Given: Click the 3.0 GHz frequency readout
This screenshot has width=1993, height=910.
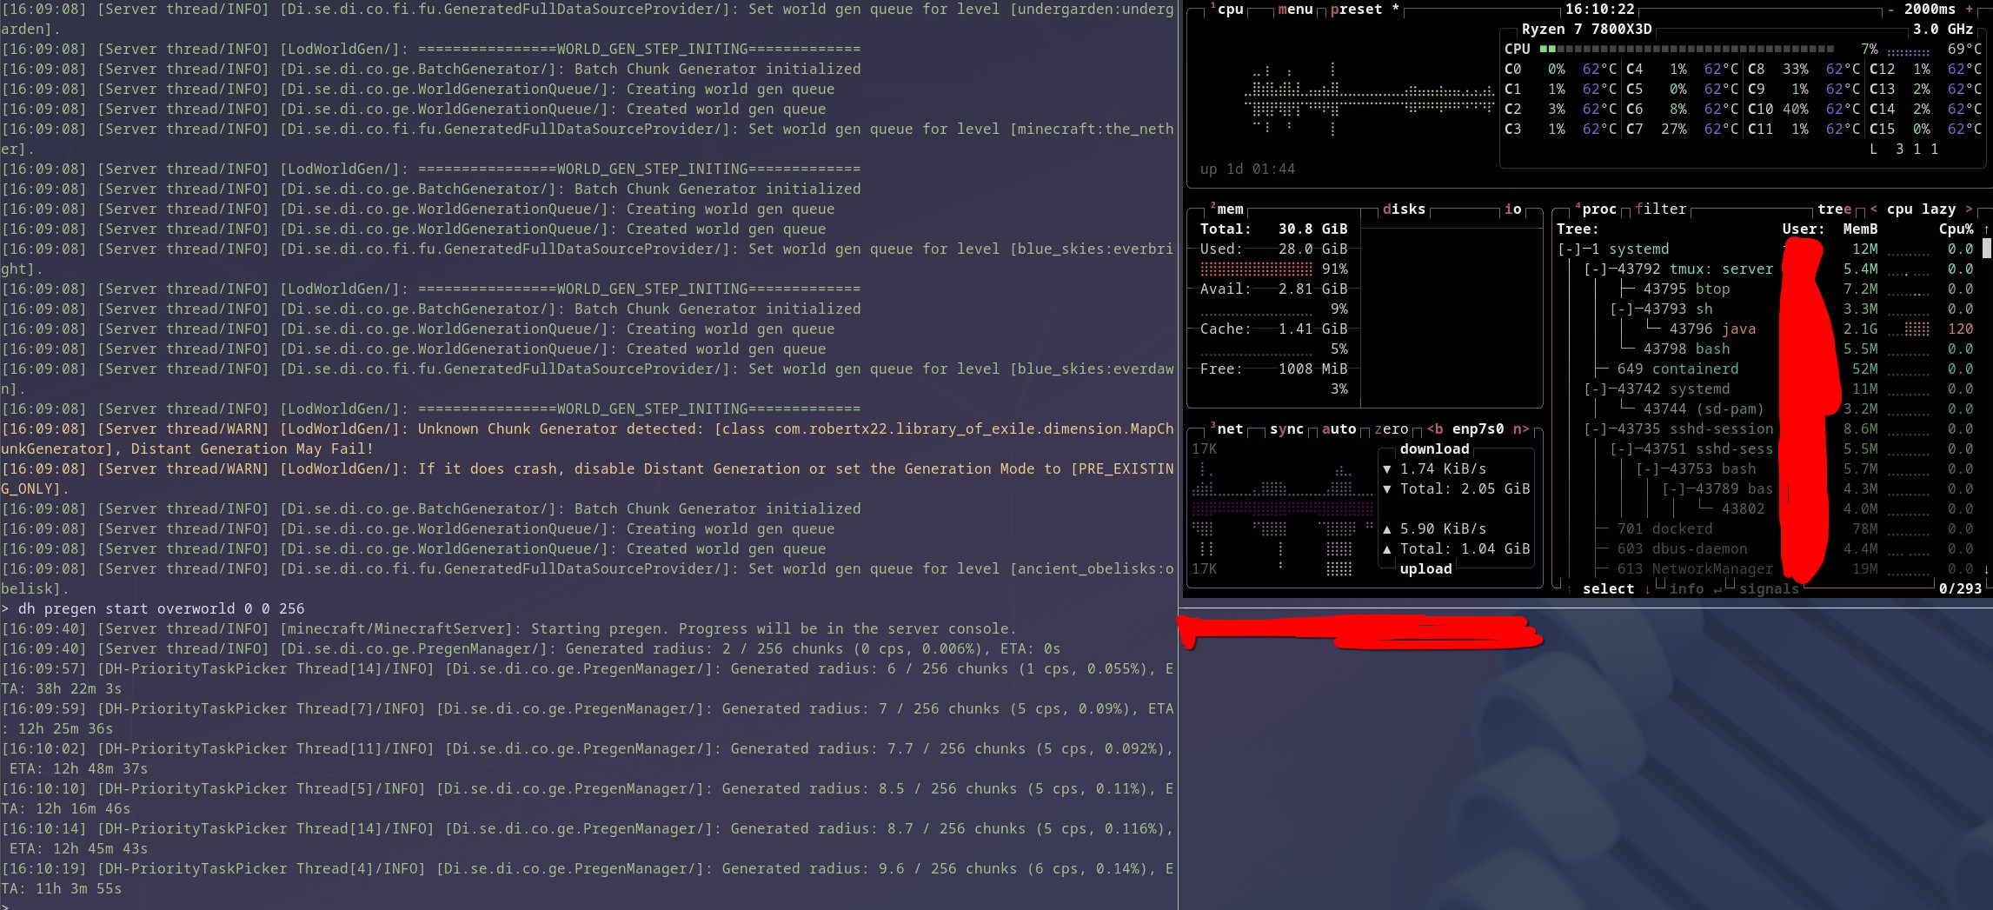Looking at the screenshot, I should pos(1943,29).
